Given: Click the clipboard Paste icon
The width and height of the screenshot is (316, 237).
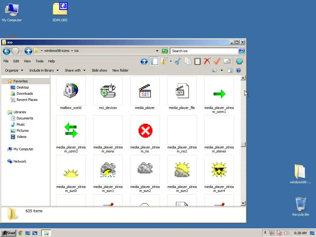Looking at the screenshot, I should click(197, 61).
